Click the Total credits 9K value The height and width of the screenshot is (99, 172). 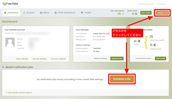[x=137, y=41]
